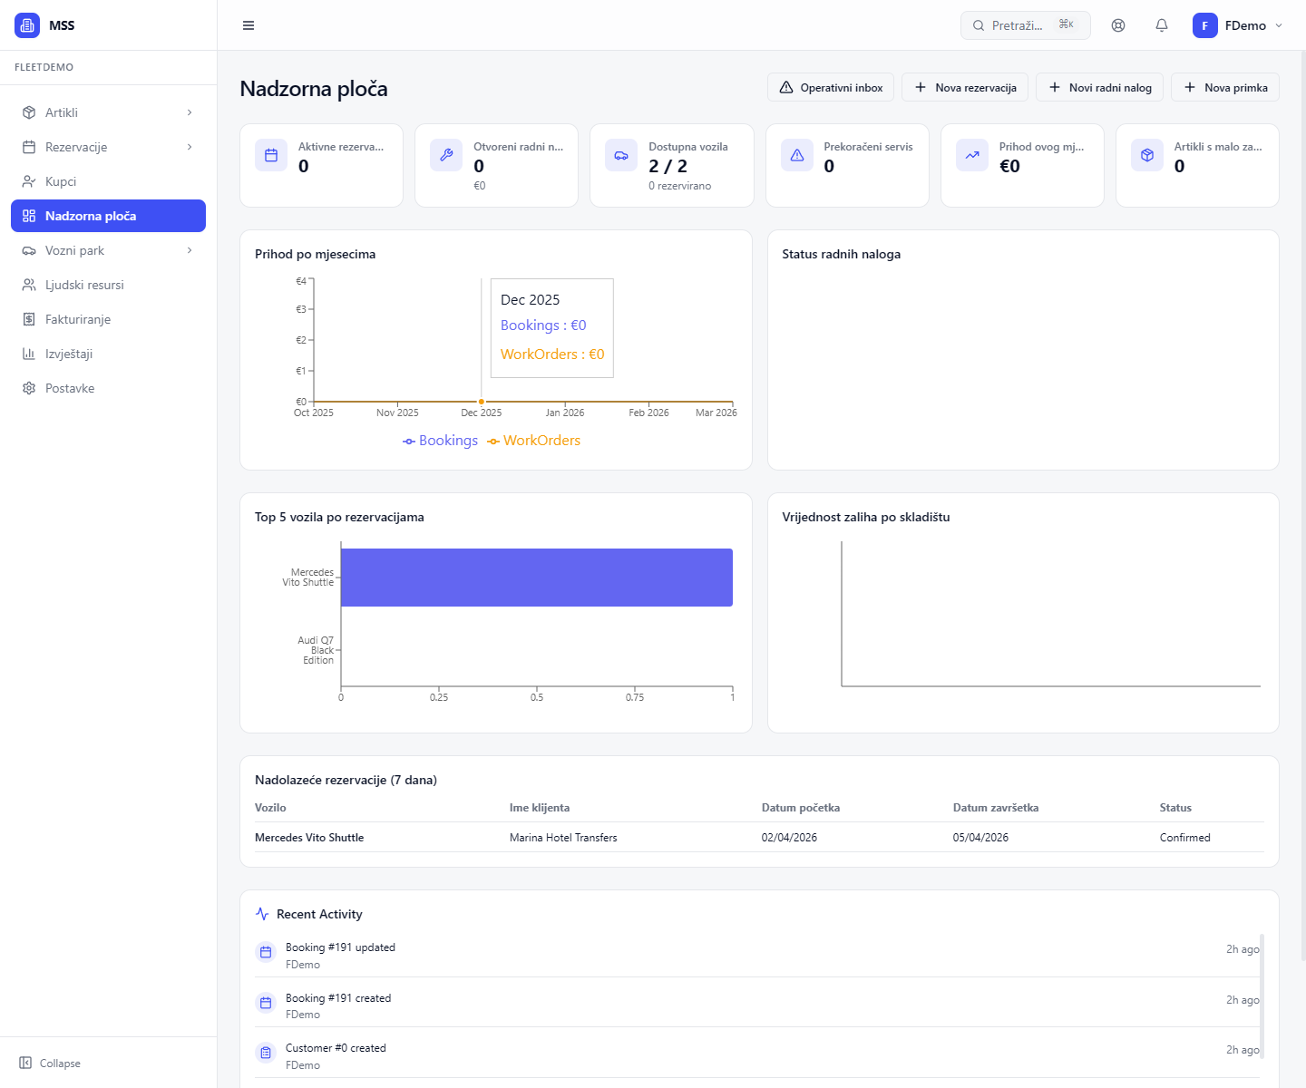The height and width of the screenshot is (1088, 1306).
Task: Click the car icon on Dostupna vozila card
Action: tap(621, 155)
